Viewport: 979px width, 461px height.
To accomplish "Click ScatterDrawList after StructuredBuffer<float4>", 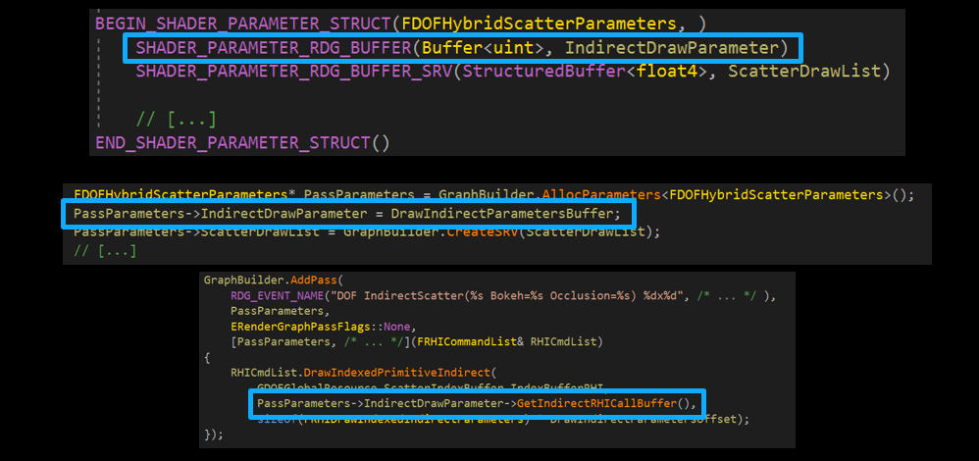I will [803, 72].
